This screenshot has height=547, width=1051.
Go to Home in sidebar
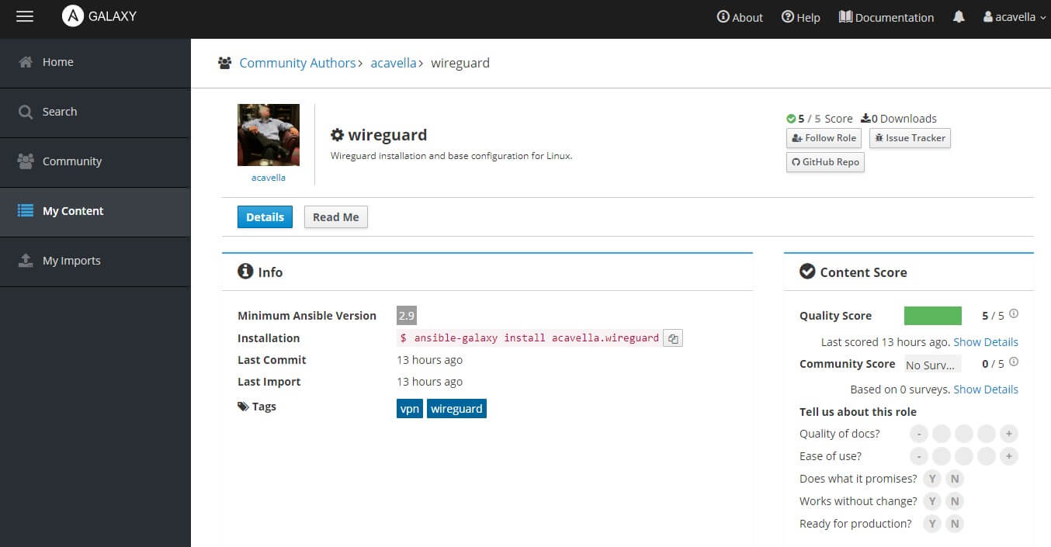(95, 63)
